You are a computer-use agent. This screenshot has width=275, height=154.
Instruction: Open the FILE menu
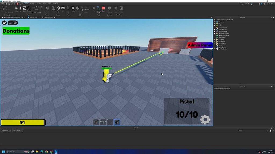tap(3, 4)
